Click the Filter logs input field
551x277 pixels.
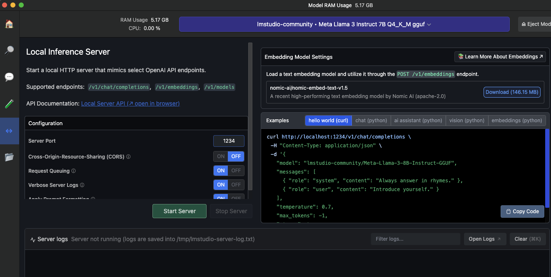tap(416, 239)
